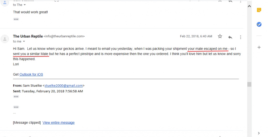Expand trimmed content below Sent date

[16, 96]
